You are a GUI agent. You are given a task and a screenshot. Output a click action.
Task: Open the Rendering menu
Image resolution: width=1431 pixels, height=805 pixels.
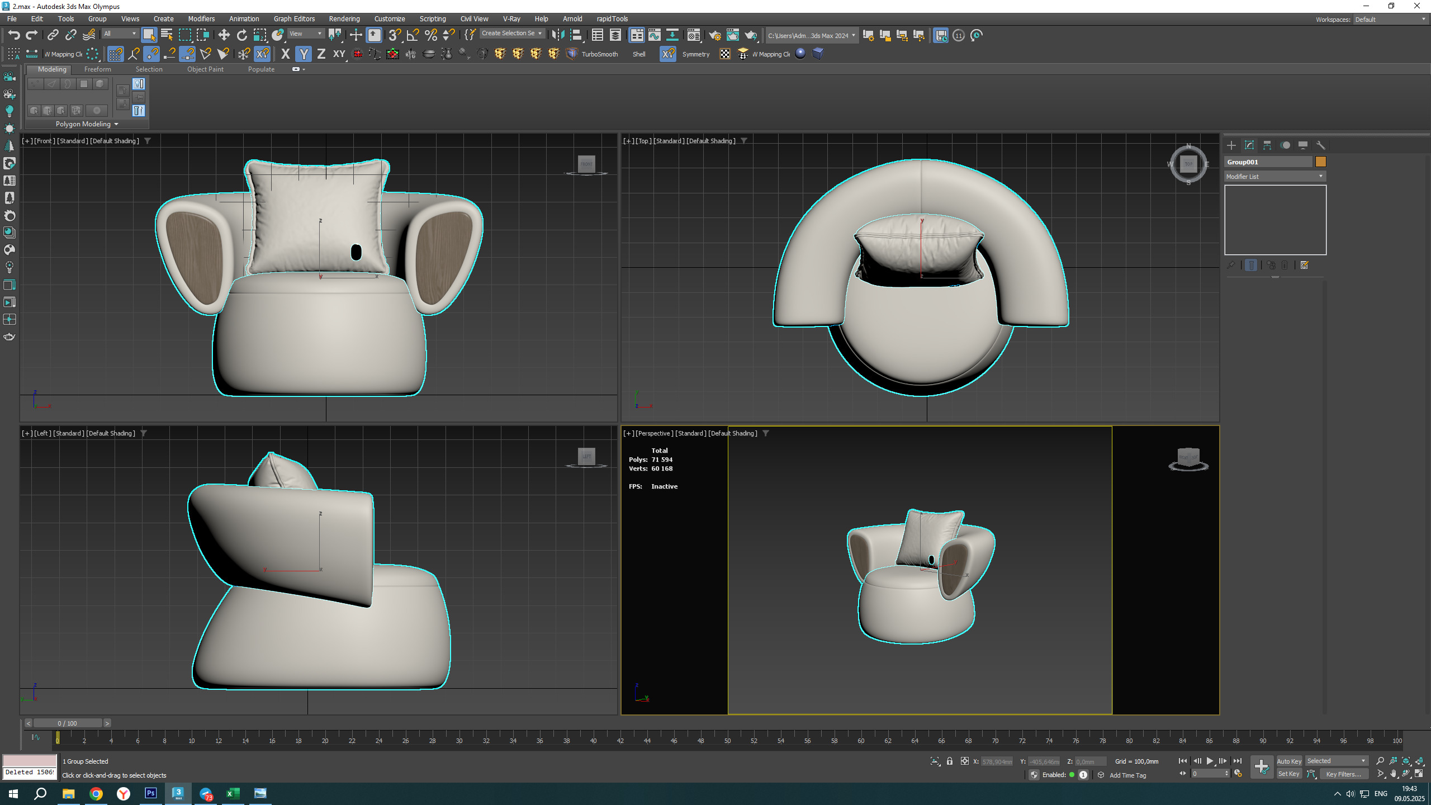point(344,18)
